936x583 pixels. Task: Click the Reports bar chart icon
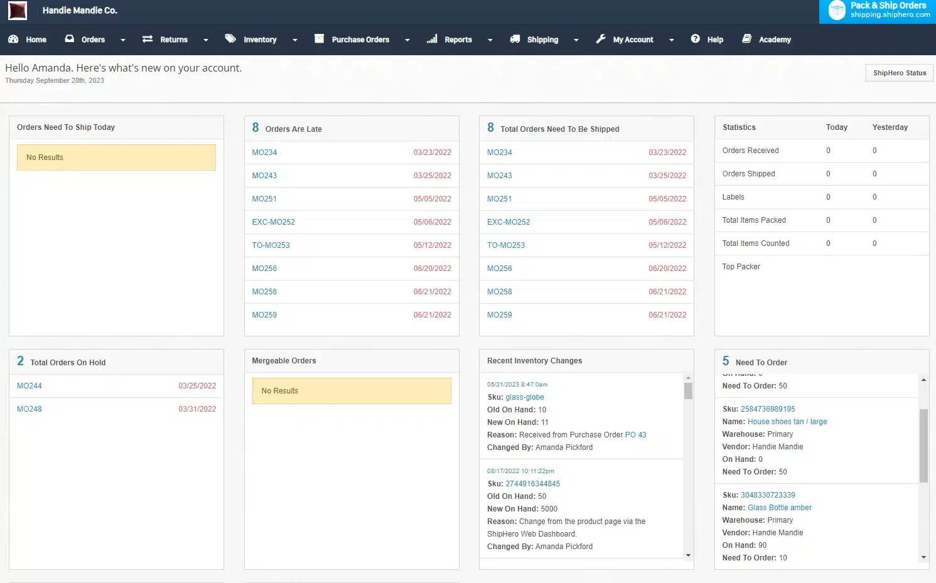432,39
